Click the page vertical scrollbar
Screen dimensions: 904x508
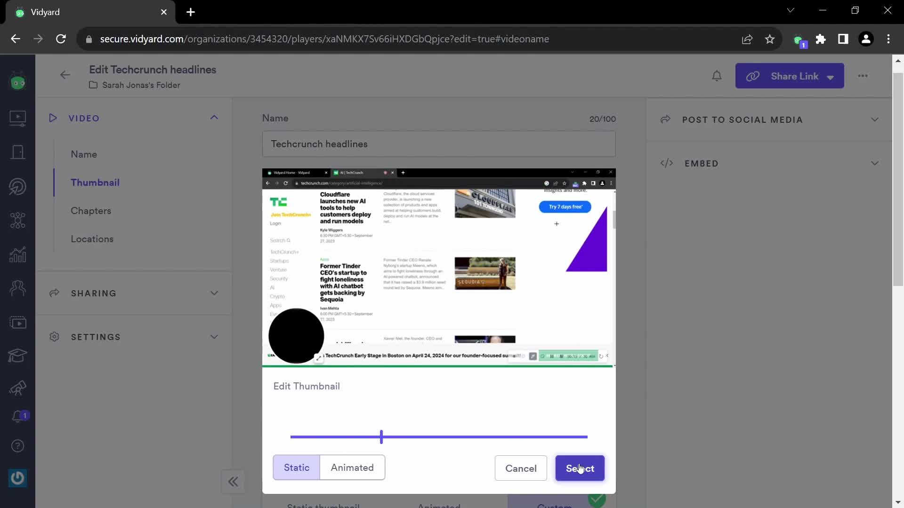tap(898, 179)
